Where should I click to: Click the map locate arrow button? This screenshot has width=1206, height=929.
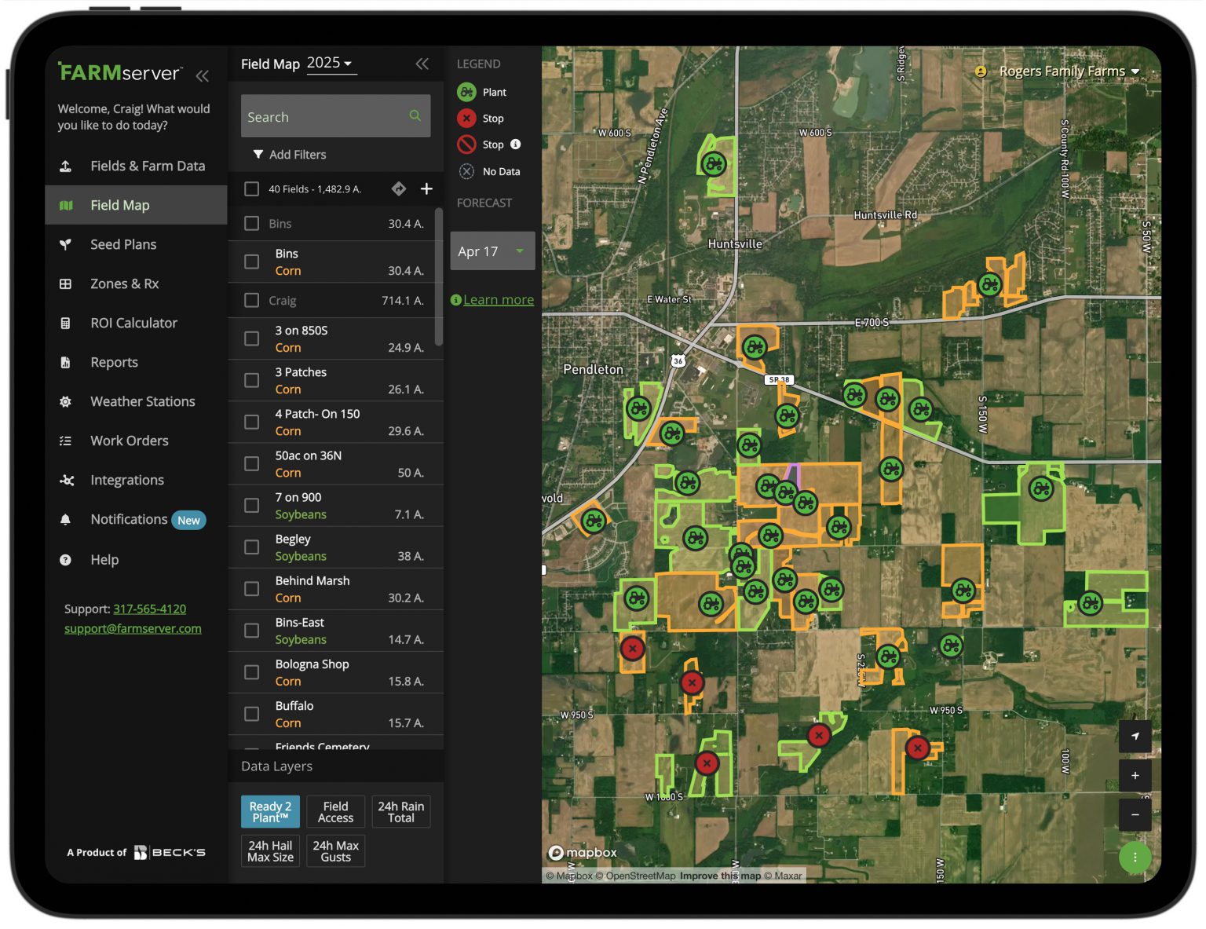point(1135,736)
